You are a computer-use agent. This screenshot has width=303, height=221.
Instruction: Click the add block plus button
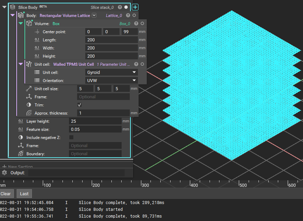pyautogui.click(x=135, y=7)
